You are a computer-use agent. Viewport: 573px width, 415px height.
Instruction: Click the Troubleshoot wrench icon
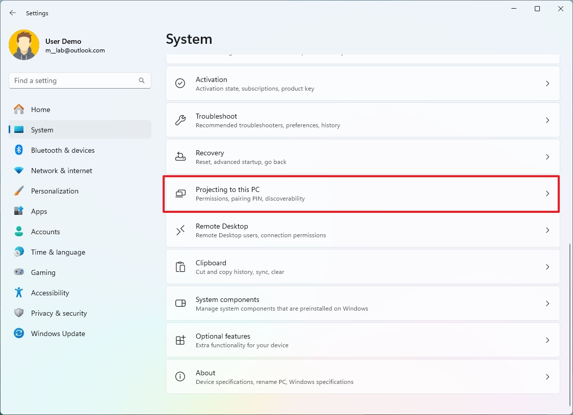click(x=180, y=120)
